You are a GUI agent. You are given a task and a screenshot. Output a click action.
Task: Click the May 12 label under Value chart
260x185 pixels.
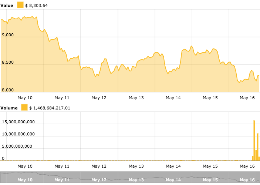click(x=99, y=98)
